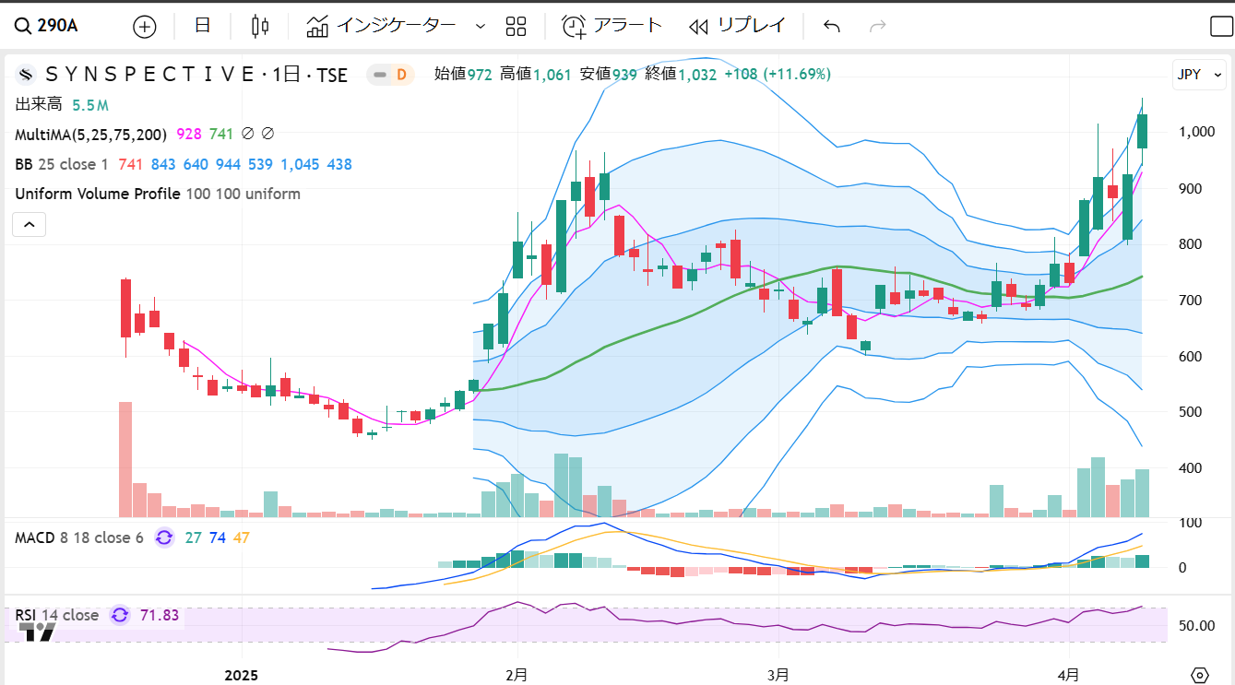The image size is (1235, 685).
Task: Select the RSI 14 close legend
Action: tap(56, 615)
